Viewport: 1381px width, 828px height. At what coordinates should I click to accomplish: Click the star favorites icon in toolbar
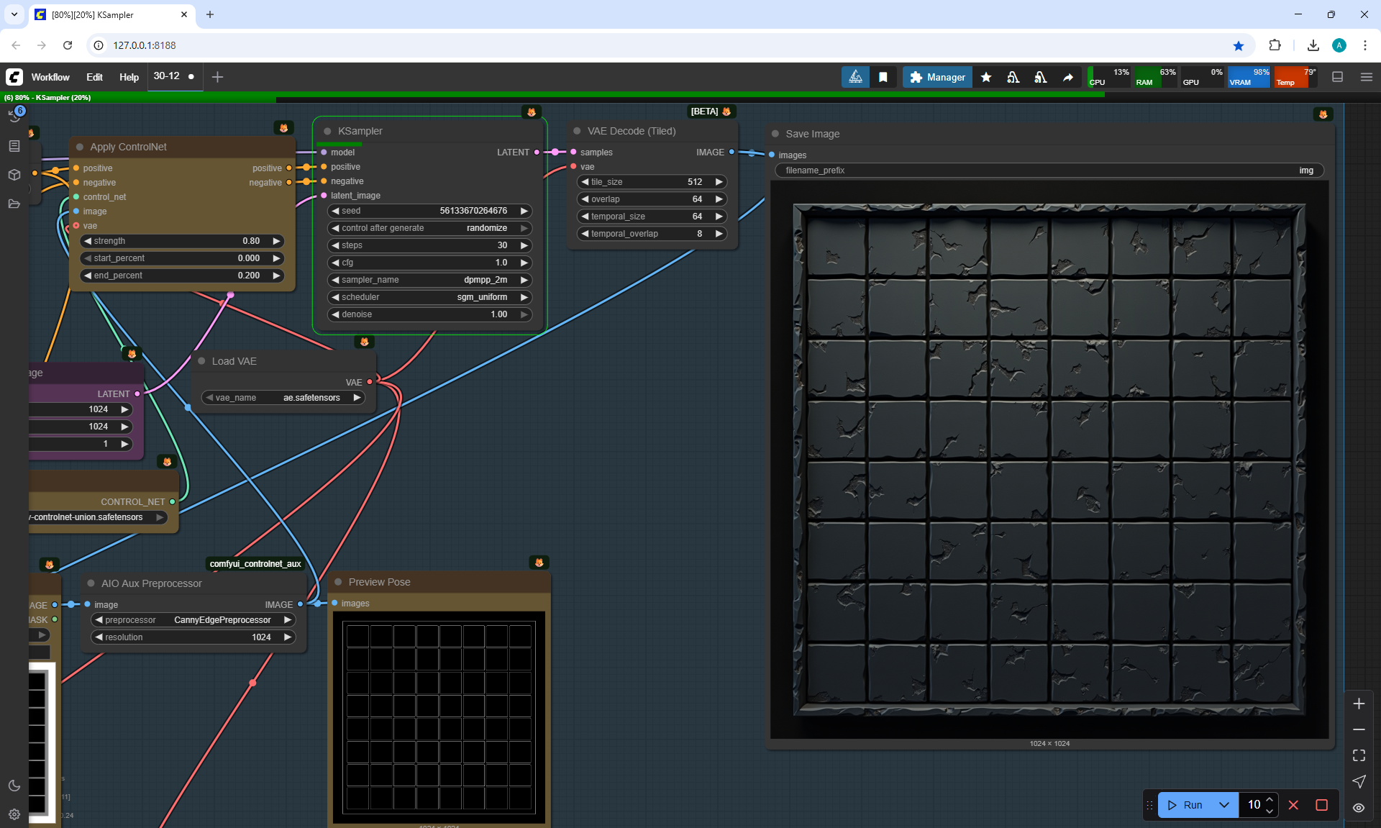pos(986,77)
